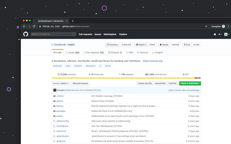Open the Wiki tab
The image size is (231, 144).
pos(130,52)
